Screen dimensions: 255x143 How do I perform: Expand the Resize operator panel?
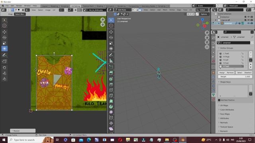[23, 131]
